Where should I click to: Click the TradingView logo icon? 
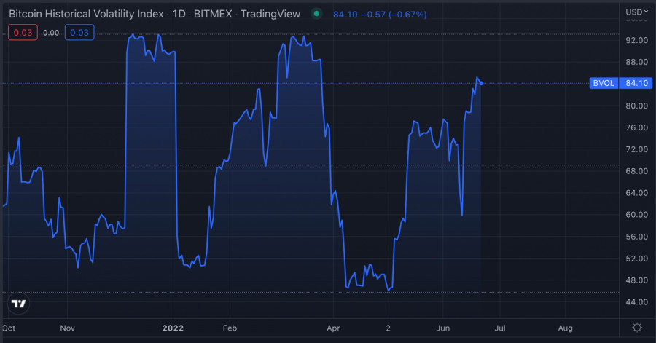(19, 303)
